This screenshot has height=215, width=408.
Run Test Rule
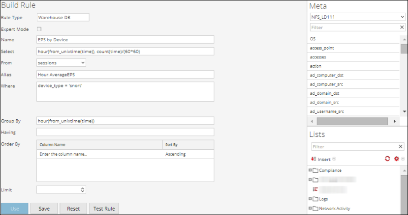[x=104, y=209]
